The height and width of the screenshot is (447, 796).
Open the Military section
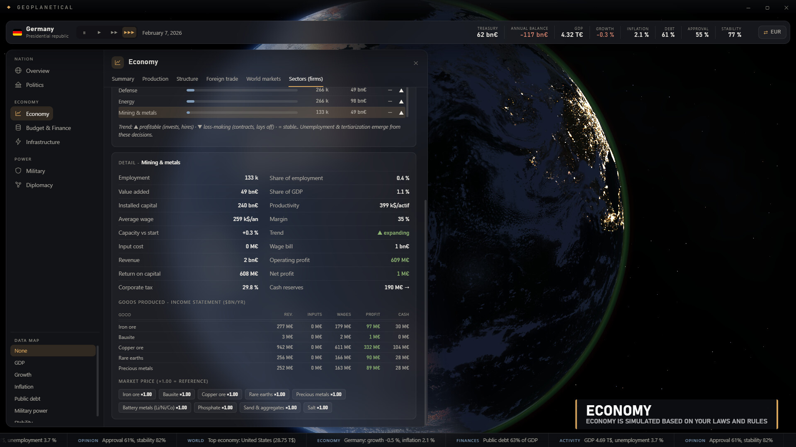pos(35,171)
